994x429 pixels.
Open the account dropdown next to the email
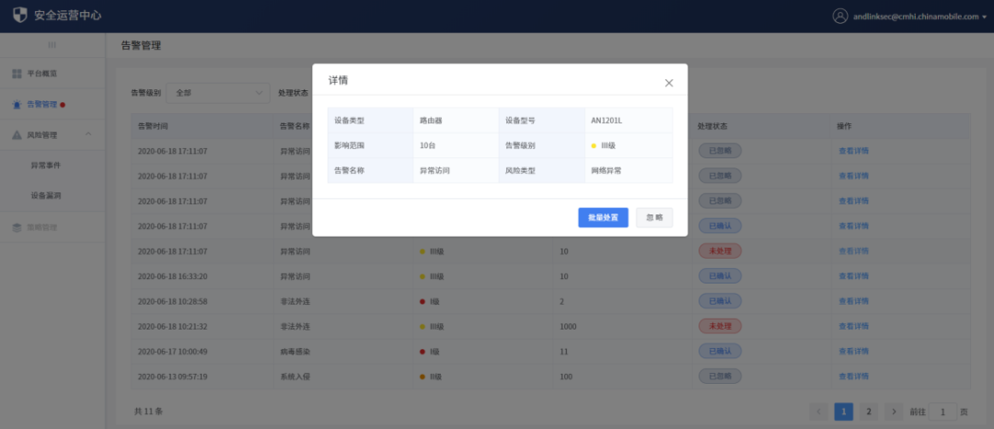[x=984, y=17]
